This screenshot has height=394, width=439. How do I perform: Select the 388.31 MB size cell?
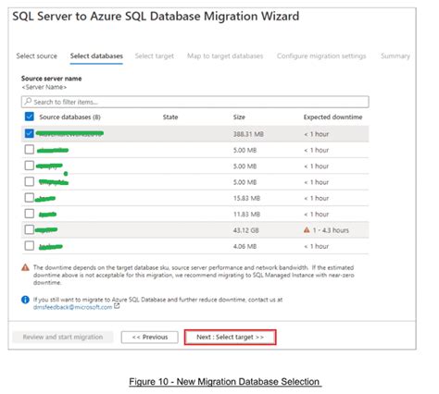[x=248, y=134]
